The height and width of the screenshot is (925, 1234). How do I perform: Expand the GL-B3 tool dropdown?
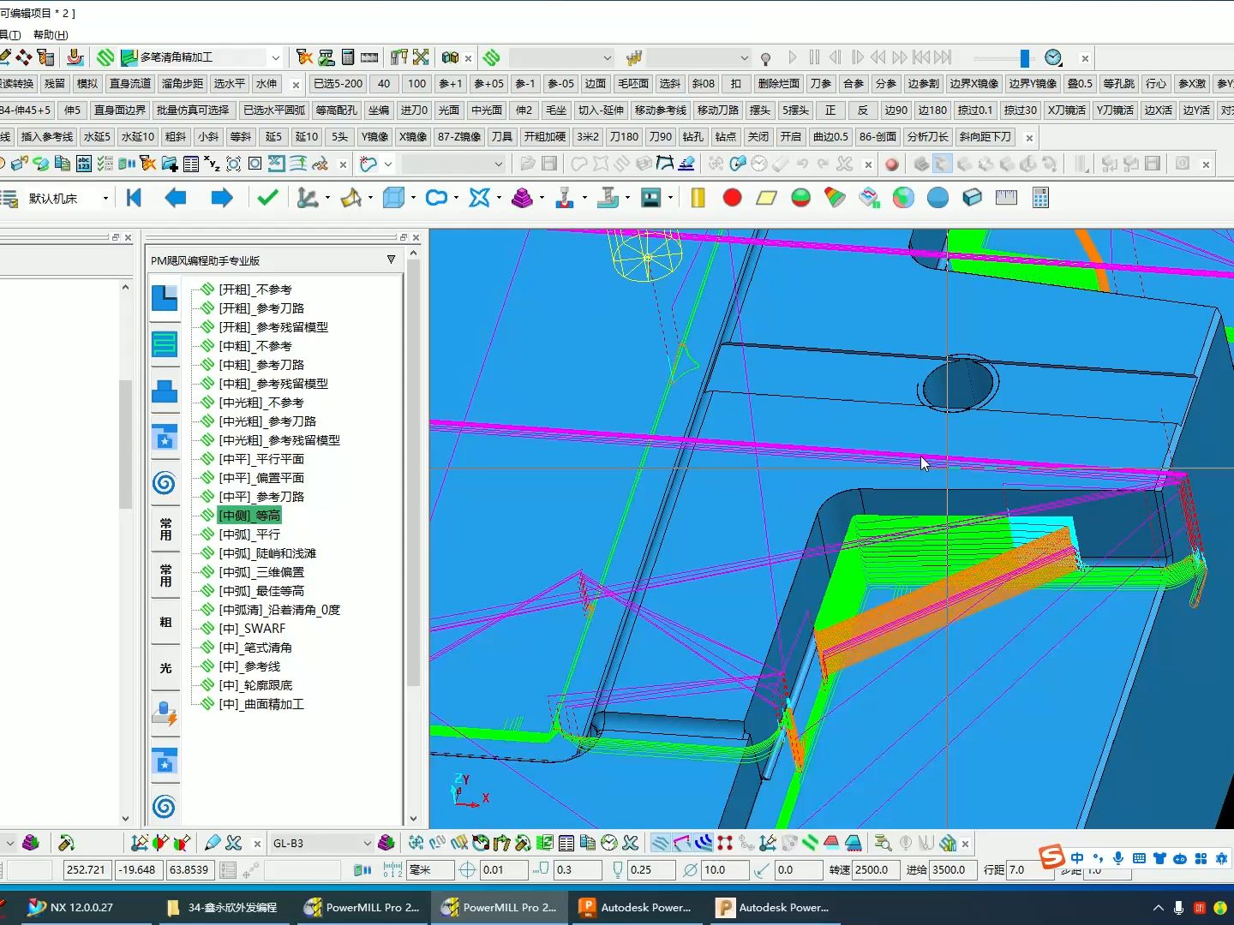[x=367, y=844]
